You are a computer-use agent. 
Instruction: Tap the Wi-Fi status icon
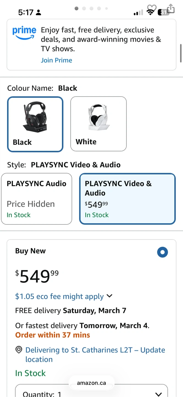pos(150,12)
